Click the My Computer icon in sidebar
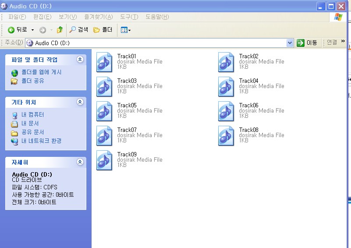The height and width of the screenshot is (248, 351). 14,116
